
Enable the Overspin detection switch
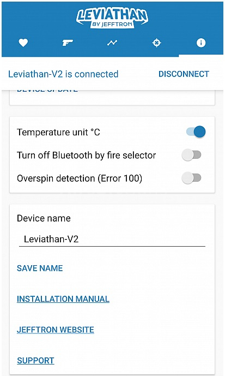[x=191, y=178]
